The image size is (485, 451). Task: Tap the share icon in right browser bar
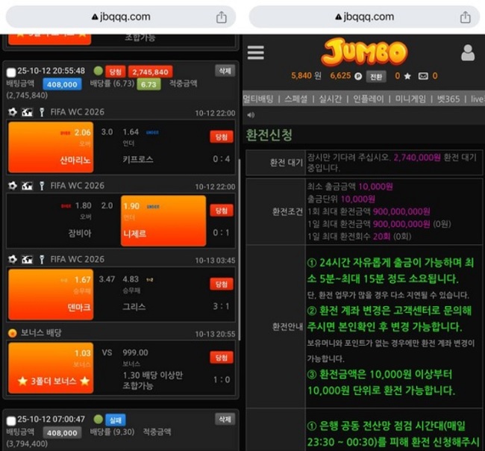465,17
